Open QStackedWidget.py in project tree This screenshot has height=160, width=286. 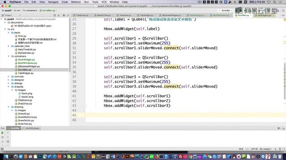point(29,66)
